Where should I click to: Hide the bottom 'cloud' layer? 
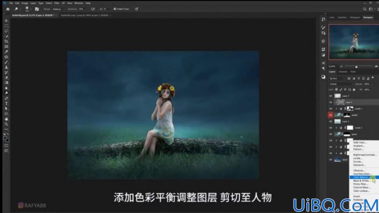(331, 160)
